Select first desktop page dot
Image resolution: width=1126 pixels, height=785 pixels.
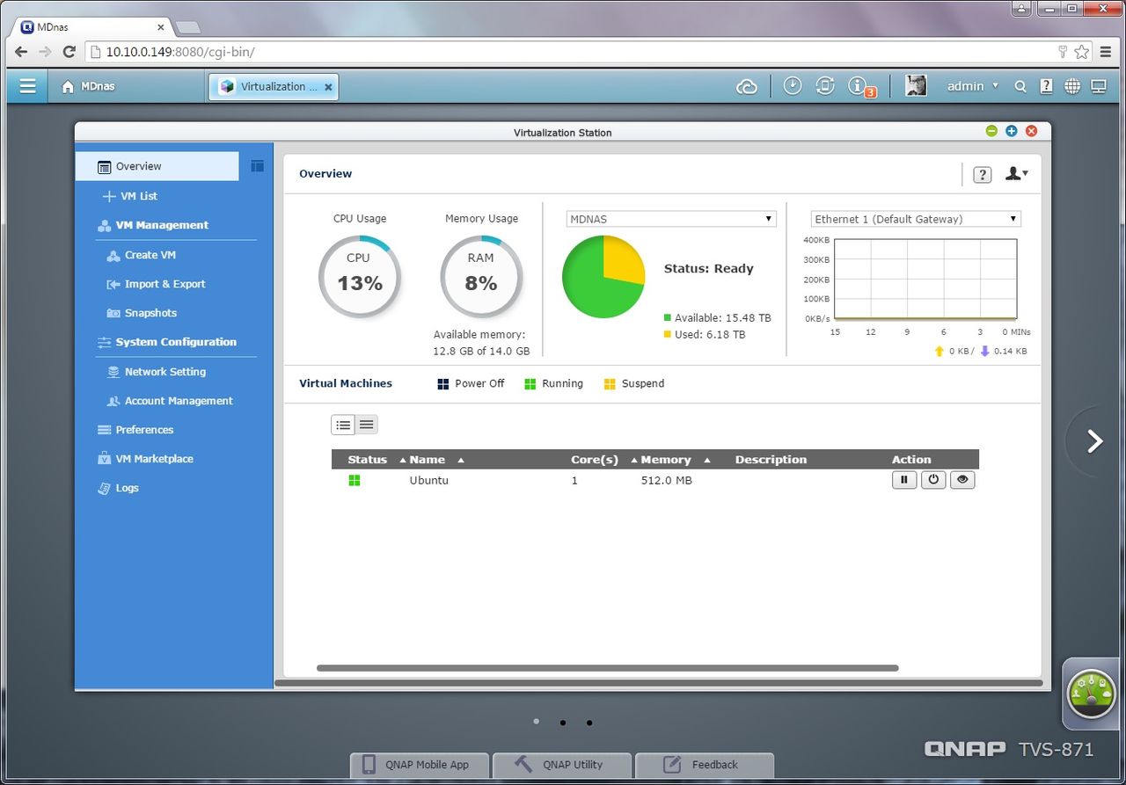click(536, 722)
